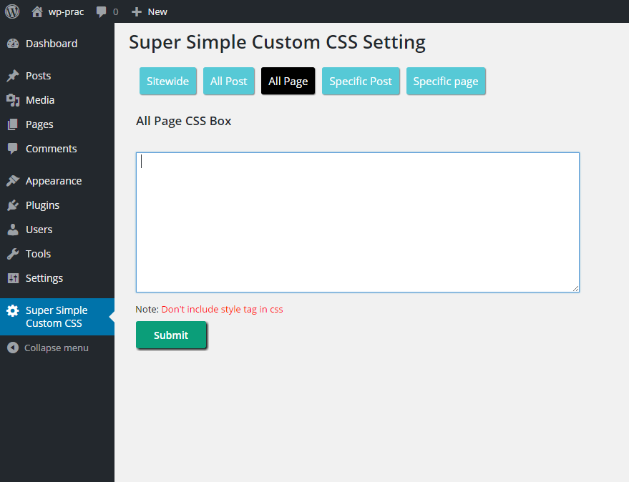629x482 pixels.
Task: Open Comments from the sidebar
Action: click(57, 149)
